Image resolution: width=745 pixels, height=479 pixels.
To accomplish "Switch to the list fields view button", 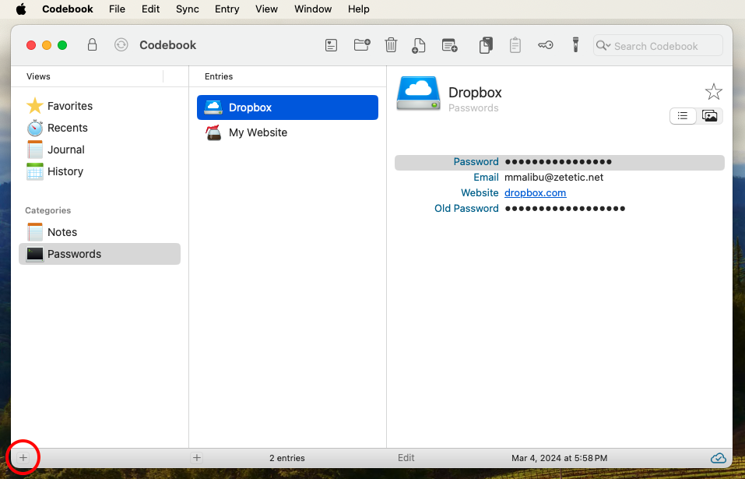I will [x=683, y=116].
